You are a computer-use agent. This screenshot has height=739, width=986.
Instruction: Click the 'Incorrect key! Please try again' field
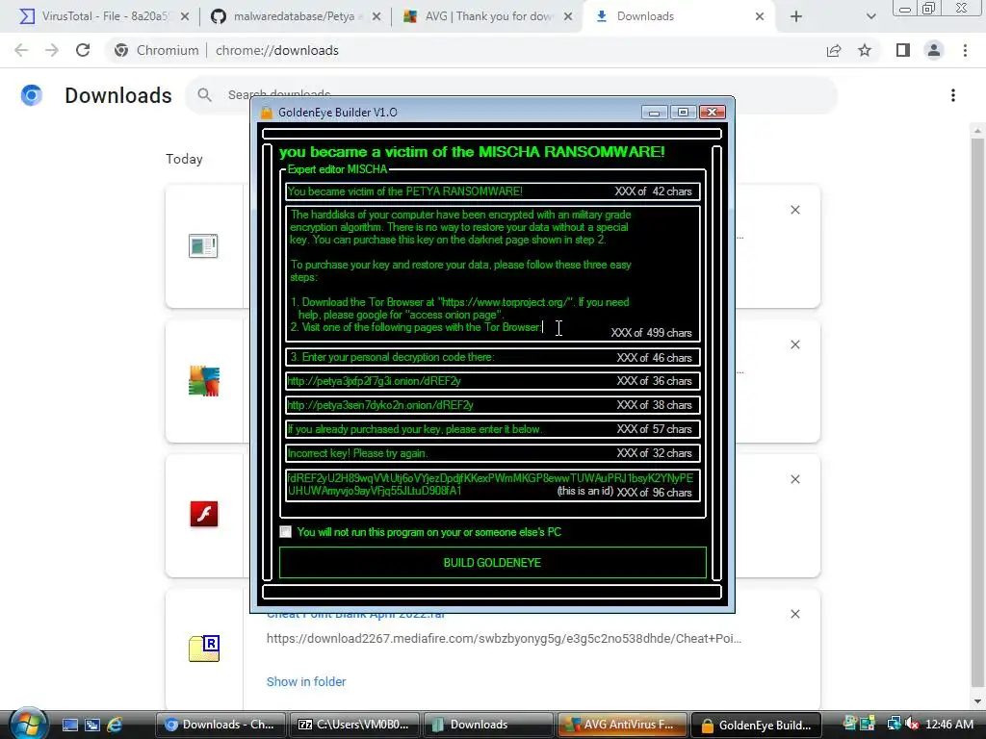click(x=492, y=453)
